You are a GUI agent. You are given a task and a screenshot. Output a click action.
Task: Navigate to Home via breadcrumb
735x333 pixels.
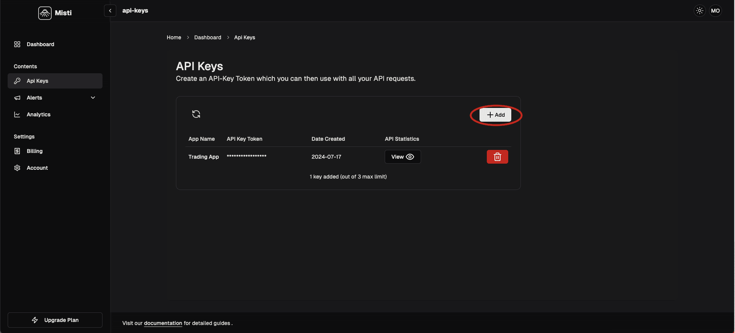[174, 37]
